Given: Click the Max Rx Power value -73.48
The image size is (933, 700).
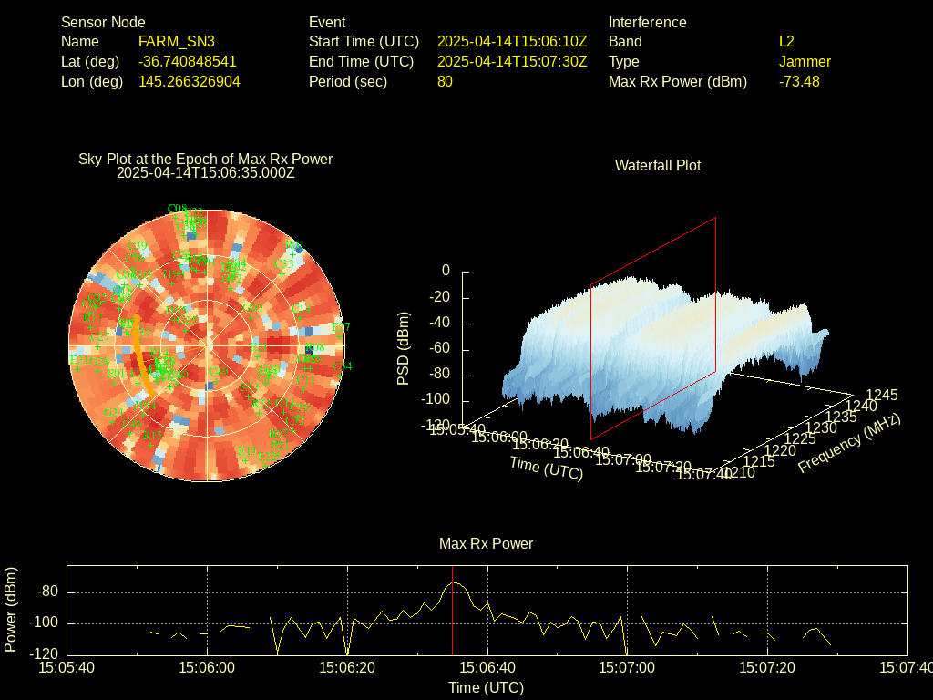Looking at the screenshot, I should [x=799, y=81].
